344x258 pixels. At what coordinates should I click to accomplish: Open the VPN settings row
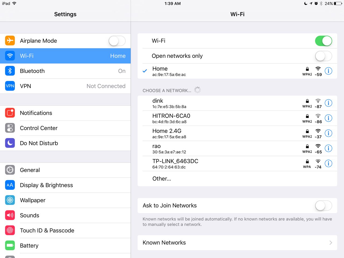point(65,86)
